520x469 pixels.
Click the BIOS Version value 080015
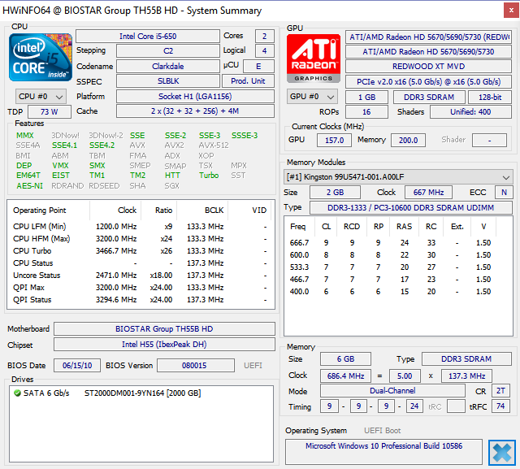coord(196,366)
